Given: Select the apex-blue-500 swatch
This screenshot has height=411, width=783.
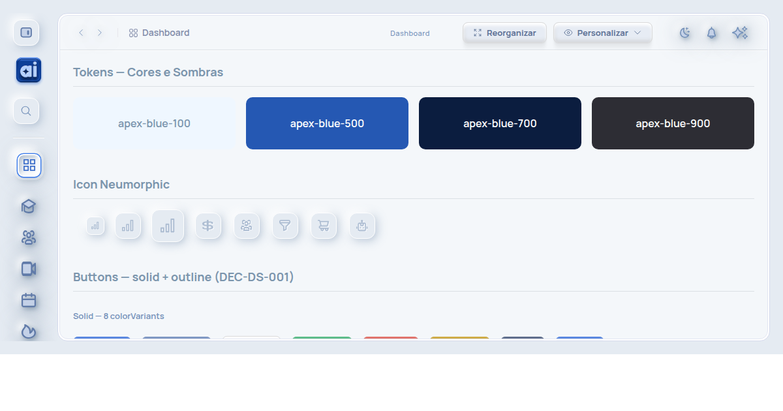Looking at the screenshot, I should click(327, 123).
